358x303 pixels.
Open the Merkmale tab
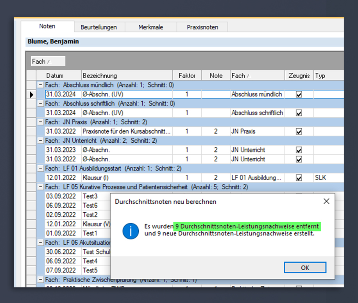click(151, 27)
